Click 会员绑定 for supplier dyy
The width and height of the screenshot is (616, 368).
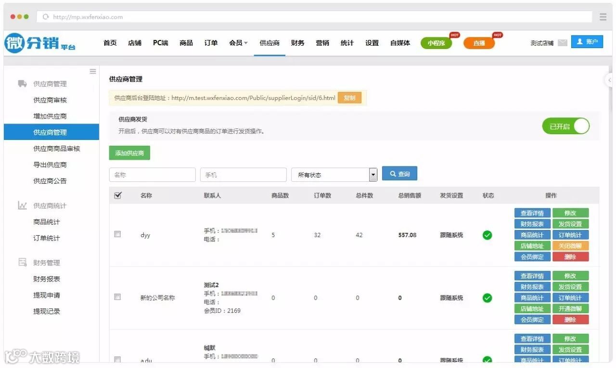point(532,257)
